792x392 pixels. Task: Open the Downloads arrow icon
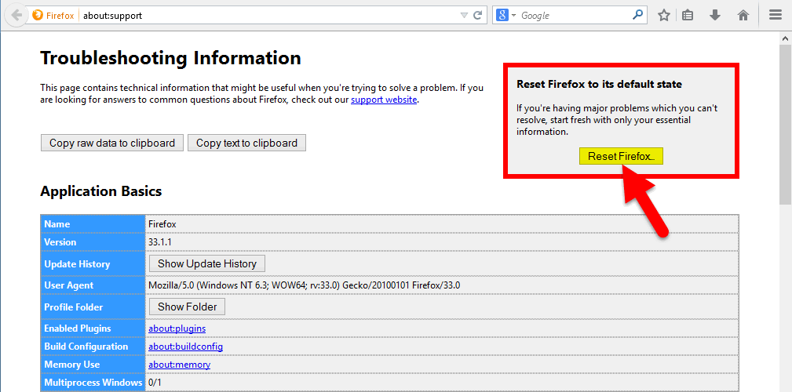click(x=714, y=15)
